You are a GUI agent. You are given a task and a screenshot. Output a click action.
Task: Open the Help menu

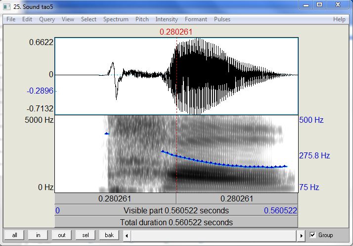339,19
